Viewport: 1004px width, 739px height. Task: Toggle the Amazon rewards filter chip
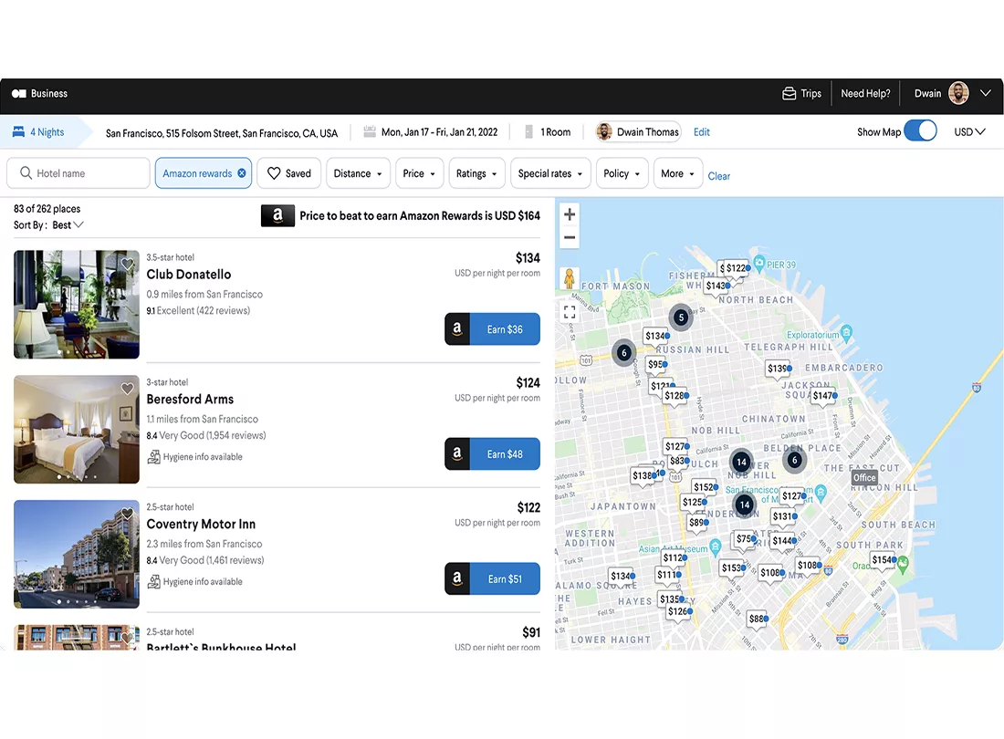tap(203, 173)
